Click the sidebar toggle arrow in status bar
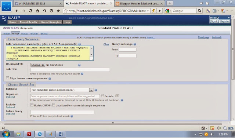 (3, 128)
